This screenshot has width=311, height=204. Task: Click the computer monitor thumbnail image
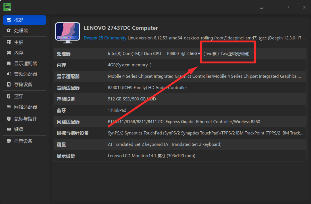coord(68,33)
